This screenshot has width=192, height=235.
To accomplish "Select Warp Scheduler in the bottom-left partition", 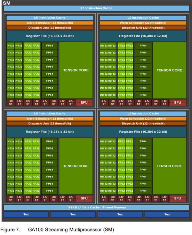I will tap(50, 119).
